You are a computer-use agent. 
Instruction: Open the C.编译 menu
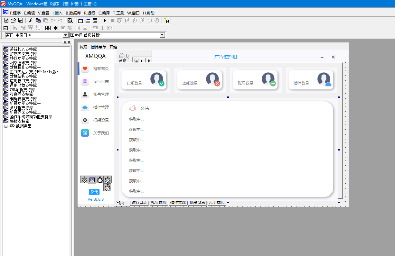(104, 13)
